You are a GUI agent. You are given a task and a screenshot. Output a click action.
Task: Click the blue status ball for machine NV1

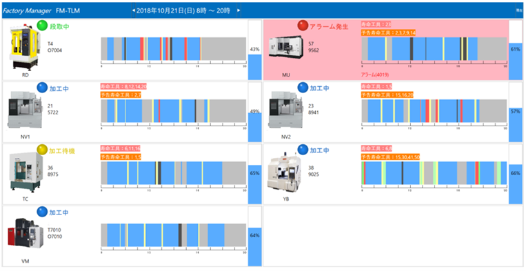pos(42,88)
